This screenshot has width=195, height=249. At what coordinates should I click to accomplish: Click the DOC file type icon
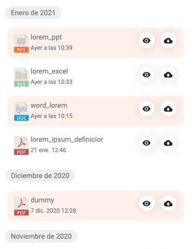click(21, 111)
